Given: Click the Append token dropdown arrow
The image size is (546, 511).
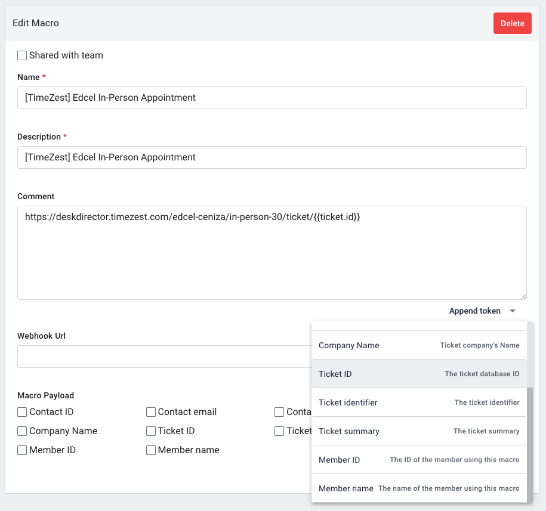Looking at the screenshot, I should (512, 311).
